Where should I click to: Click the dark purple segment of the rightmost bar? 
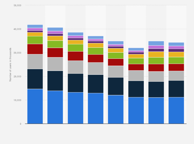click(176, 50)
